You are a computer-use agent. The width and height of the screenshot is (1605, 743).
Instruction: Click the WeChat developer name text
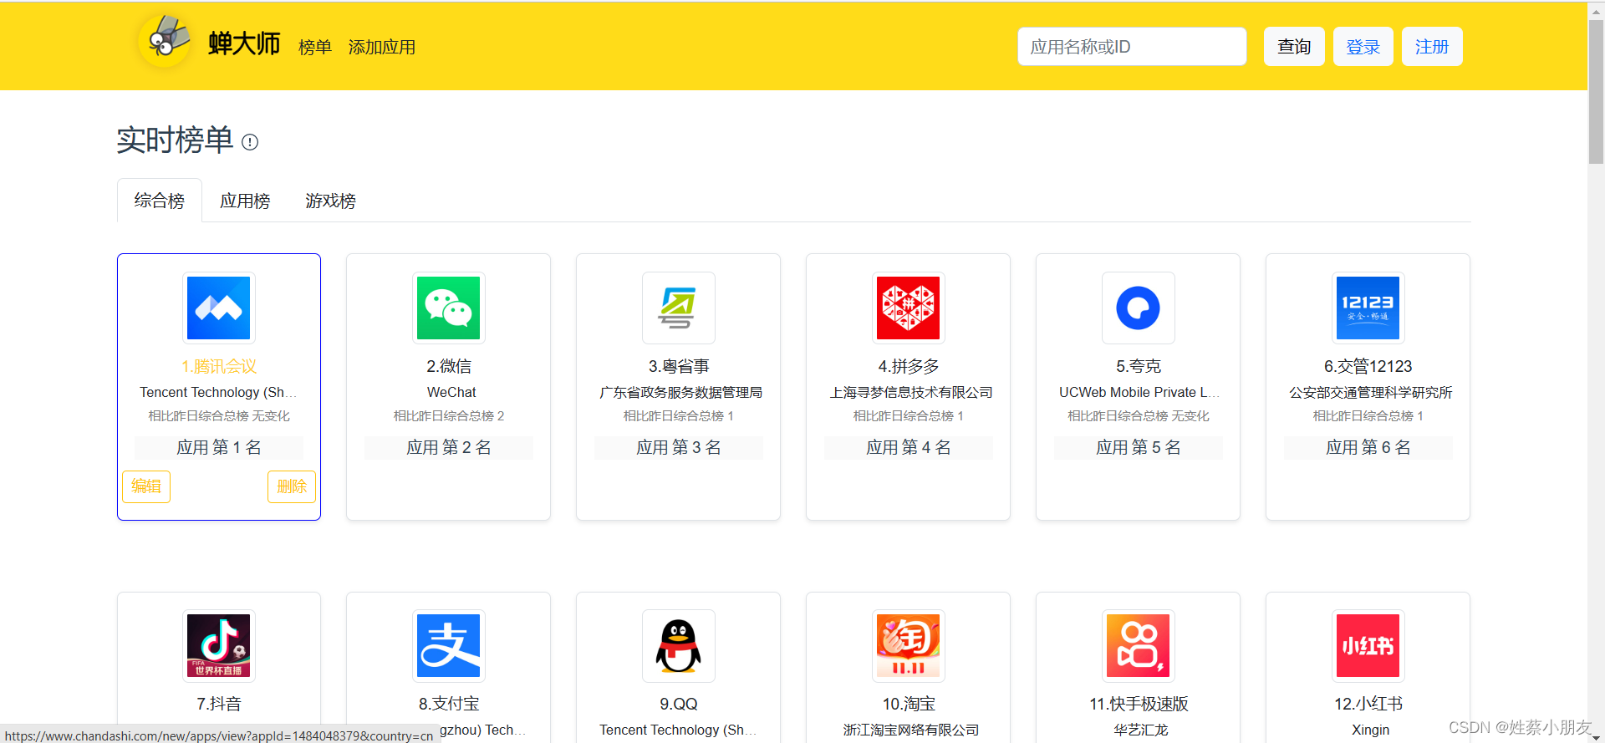click(x=451, y=392)
